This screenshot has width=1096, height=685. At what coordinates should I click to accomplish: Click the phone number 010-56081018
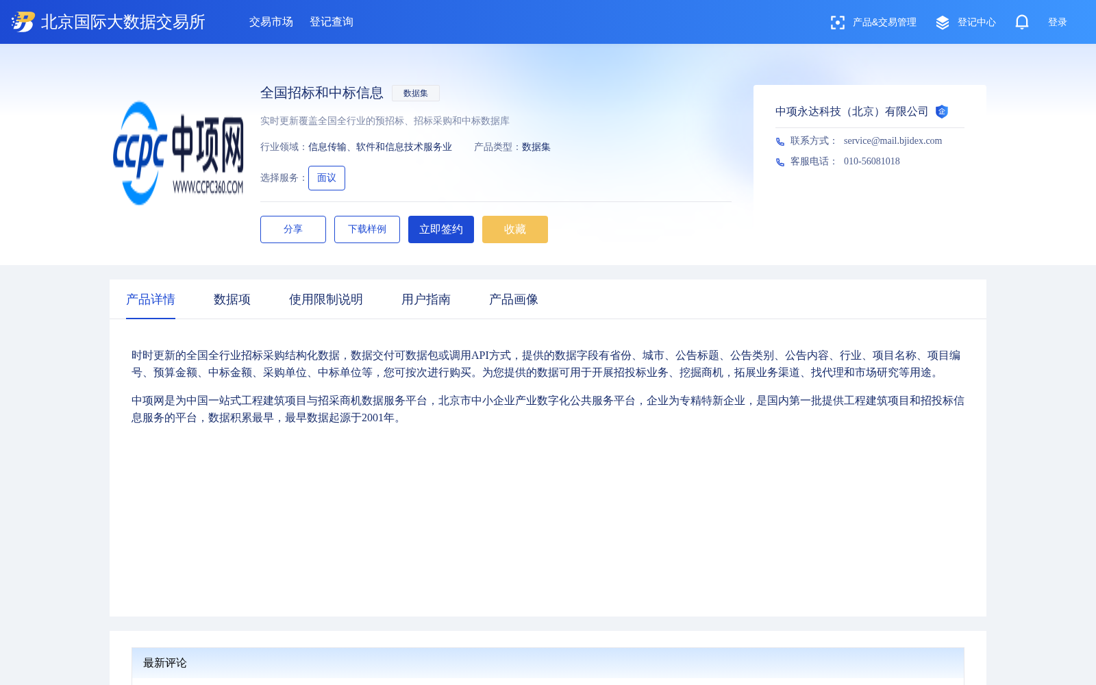coord(872,162)
